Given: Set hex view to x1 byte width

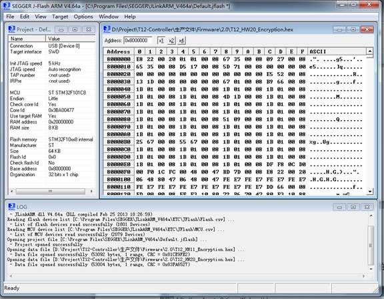Looking at the screenshot, I should [x=161, y=41].
